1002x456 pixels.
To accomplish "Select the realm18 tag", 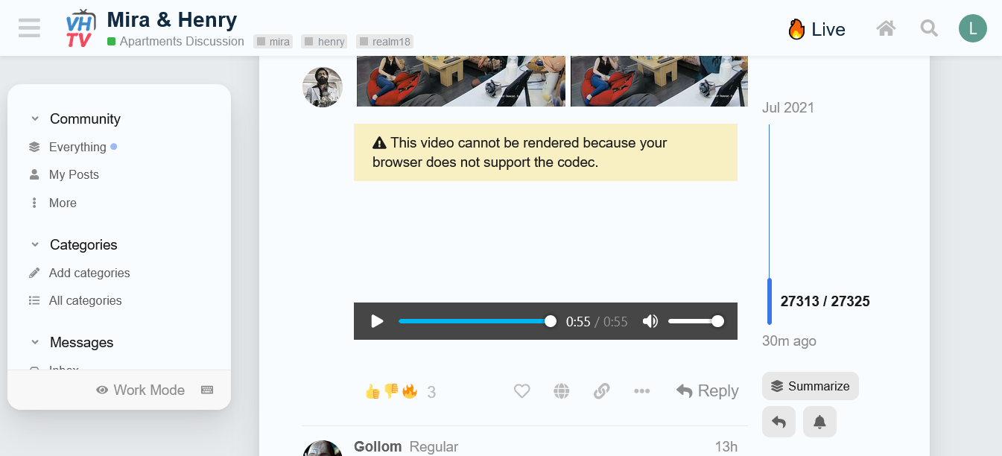I will click(x=384, y=42).
